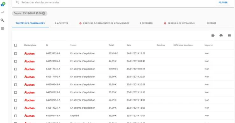The width and height of the screenshot is (235, 123).
Task: Switch to the Expédié tab
Action: click(211, 23)
